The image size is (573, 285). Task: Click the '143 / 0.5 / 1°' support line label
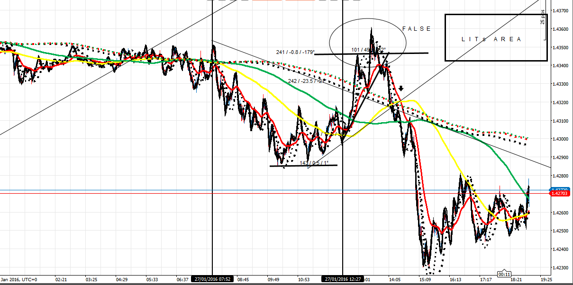tap(313, 163)
